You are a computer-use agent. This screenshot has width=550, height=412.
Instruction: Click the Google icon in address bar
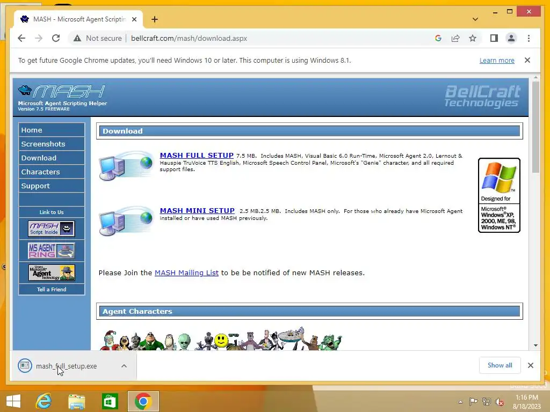pyautogui.click(x=438, y=38)
